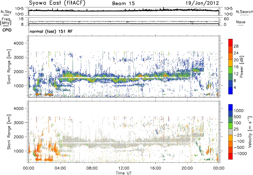
Task: Click the 'Nave' legend label
Action: tap(241, 22)
